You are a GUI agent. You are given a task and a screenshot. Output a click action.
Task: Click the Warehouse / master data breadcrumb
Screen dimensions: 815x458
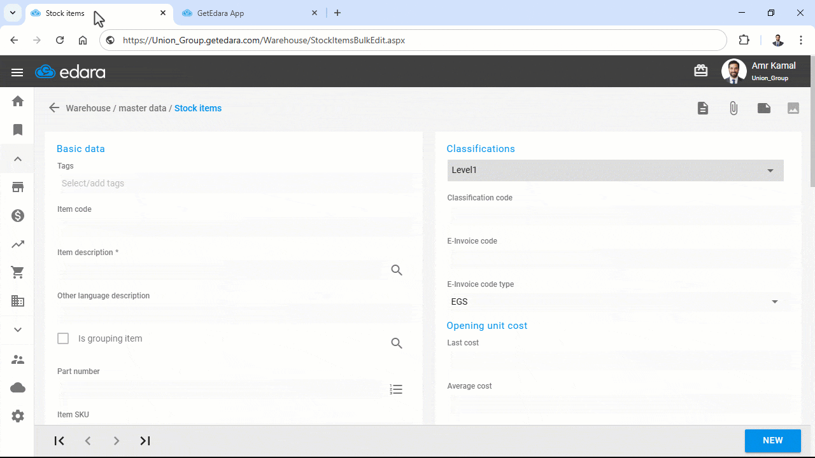[x=117, y=108]
